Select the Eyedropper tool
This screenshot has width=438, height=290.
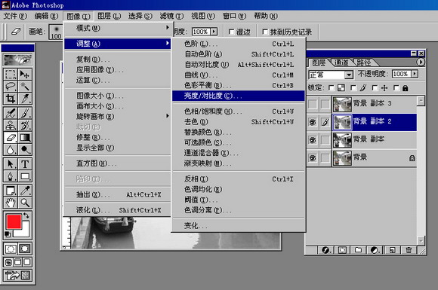tap(25, 191)
